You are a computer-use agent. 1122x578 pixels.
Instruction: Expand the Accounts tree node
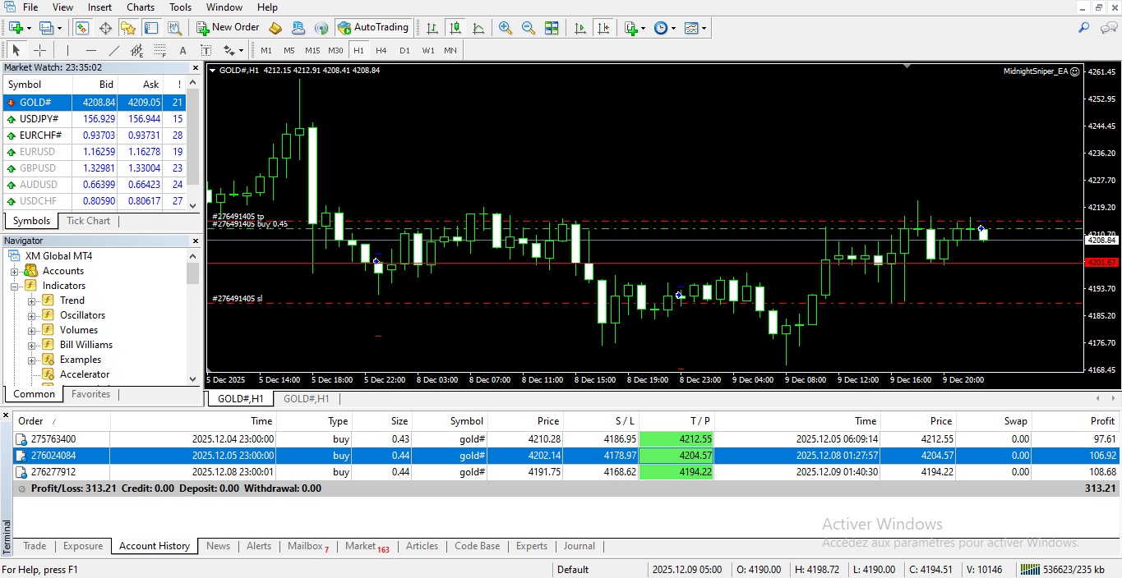15,271
